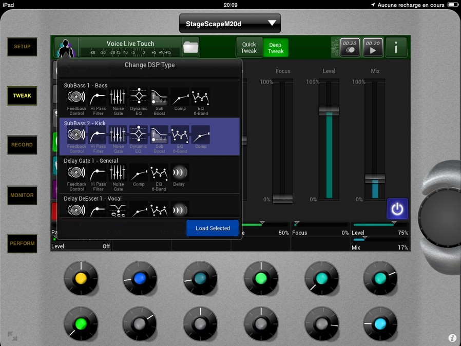Switch to Deep Tweak mode
This screenshot has width=461, height=346.
click(276, 48)
